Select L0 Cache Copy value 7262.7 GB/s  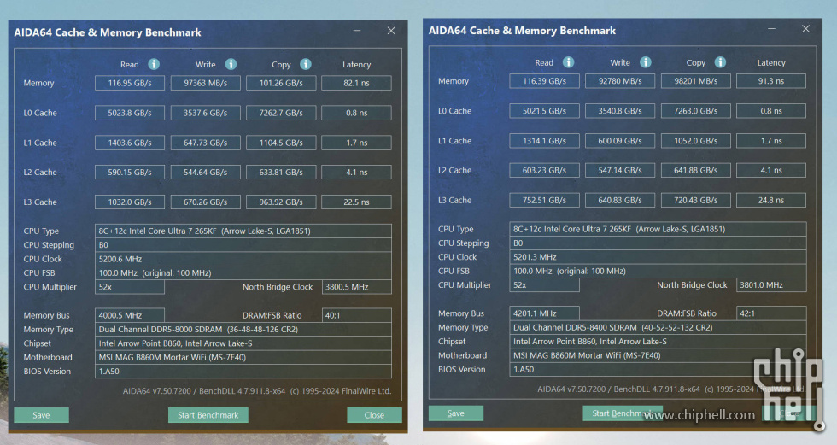[281, 113]
